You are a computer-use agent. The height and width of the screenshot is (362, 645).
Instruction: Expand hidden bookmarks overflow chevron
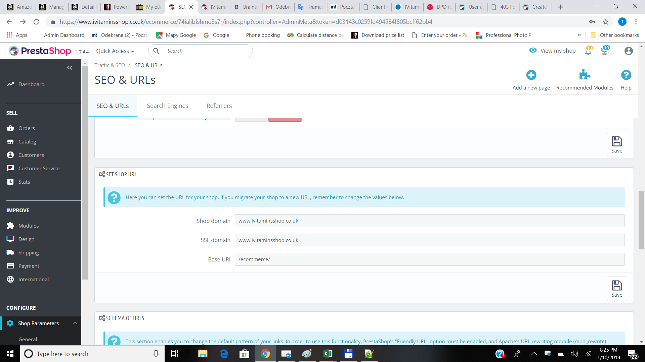(579, 35)
